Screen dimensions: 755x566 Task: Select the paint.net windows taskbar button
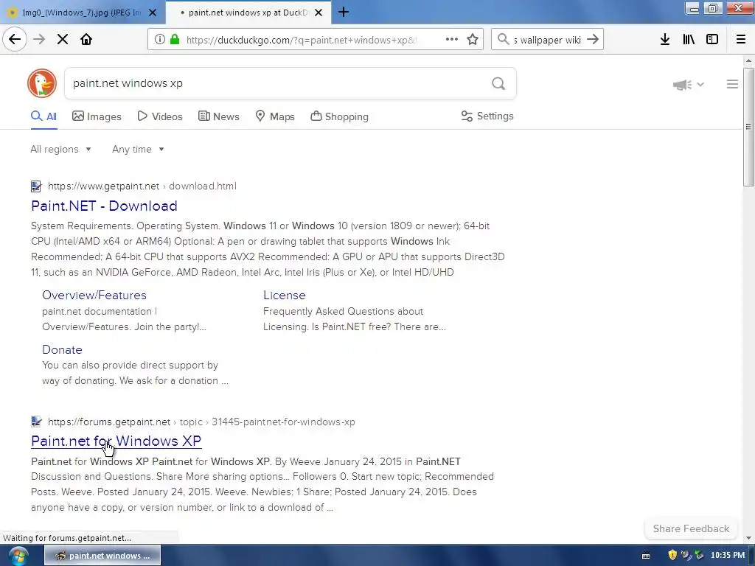click(102, 556)
